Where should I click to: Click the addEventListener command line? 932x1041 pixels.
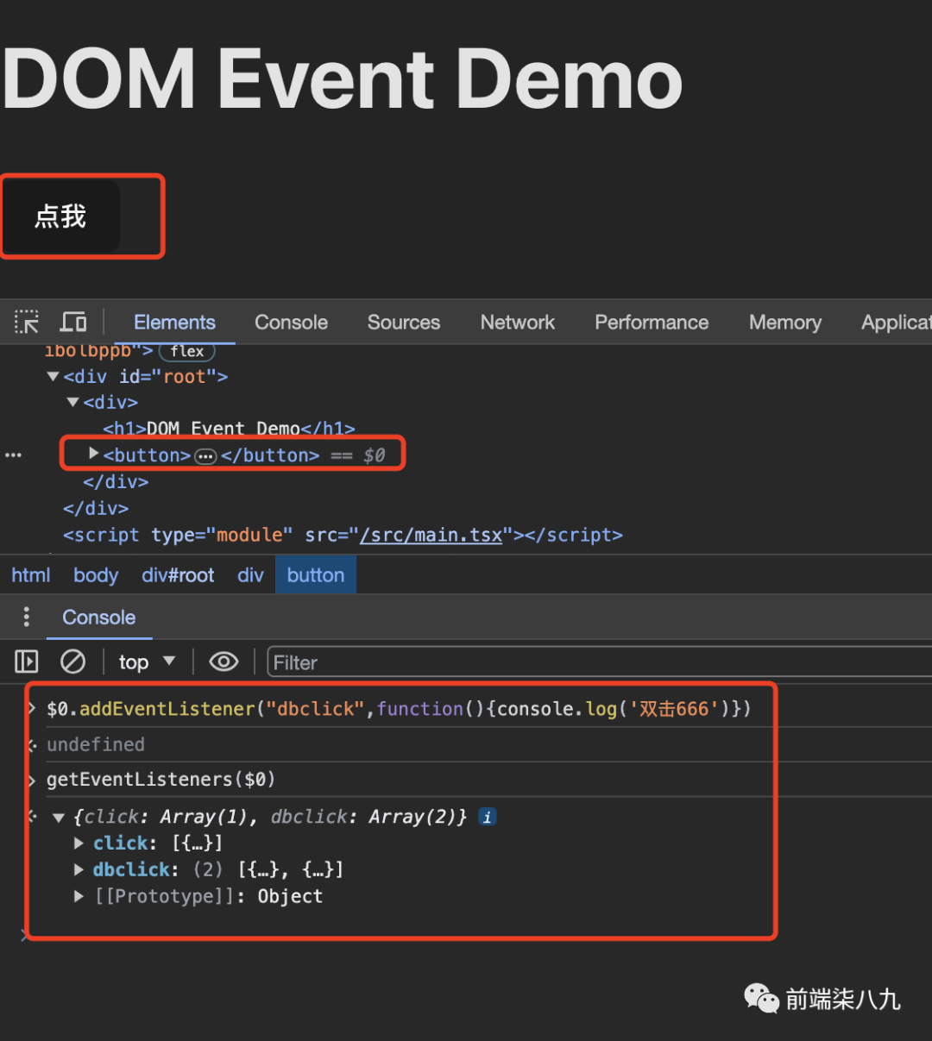(x=399, y=709)
